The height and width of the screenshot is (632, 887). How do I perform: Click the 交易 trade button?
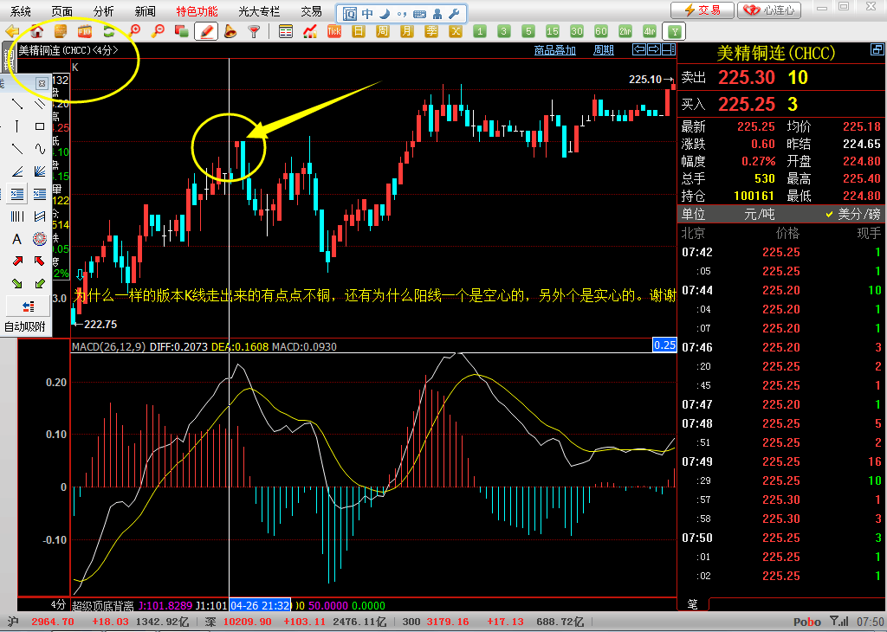point(702,10)
